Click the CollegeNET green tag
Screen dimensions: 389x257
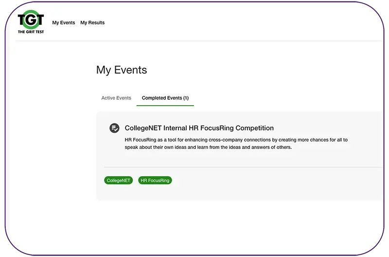[118, 180]
